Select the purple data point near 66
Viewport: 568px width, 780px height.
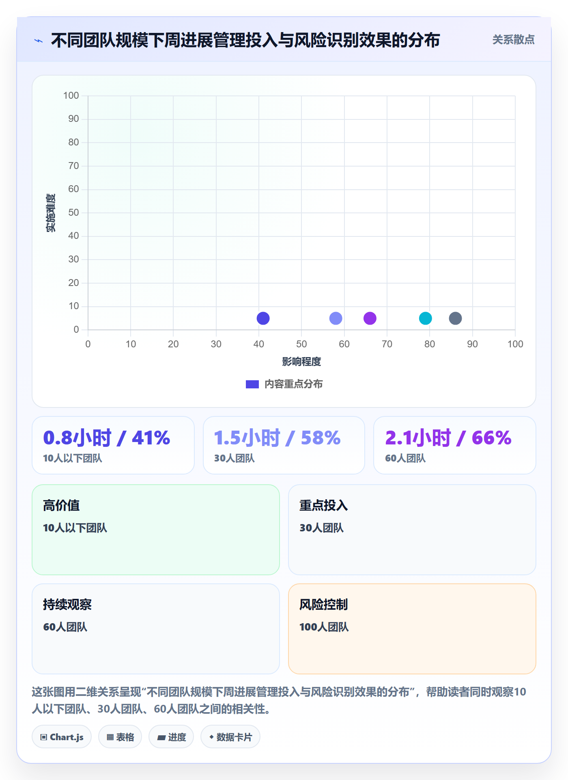(370, 318)
